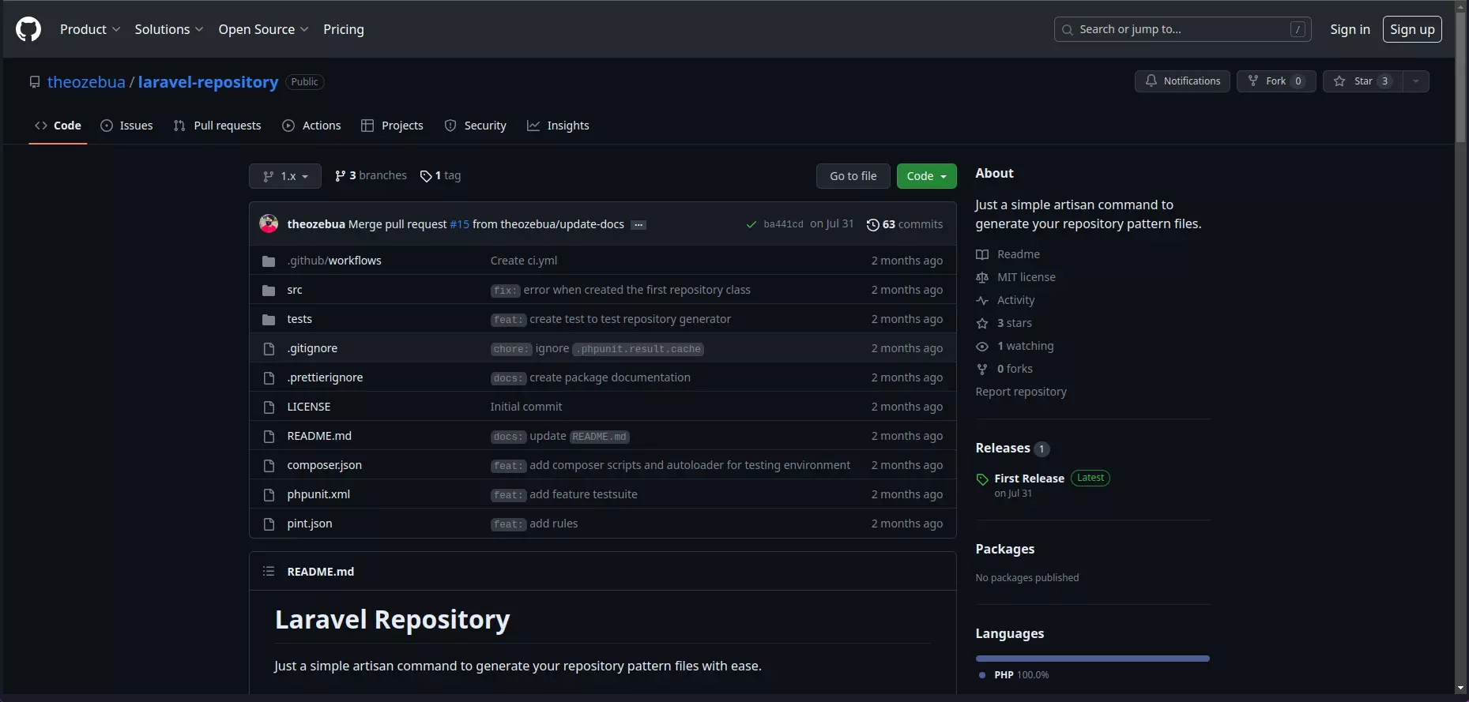This screenshot has width=1469, height=702.
Task: Click the PHP language bar
Action: click(x=1093, y=659)
